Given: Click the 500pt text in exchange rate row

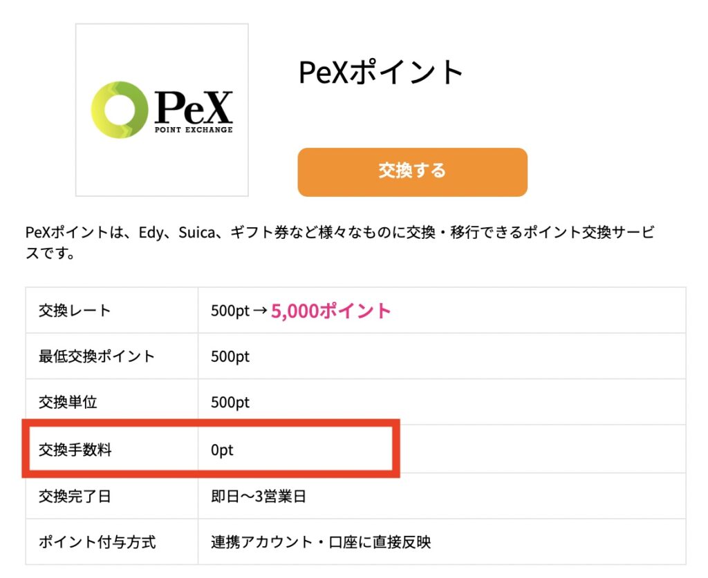Looking at the screenshot, I should (230, 311).
